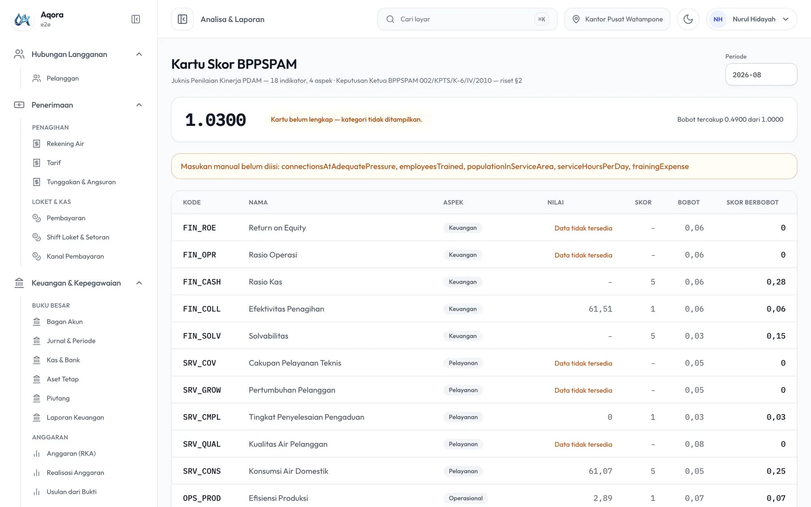Image resolution: width=811 pixels, height=507 pixels.
Task: Click the overall score 1.0300
Action: click(x=215, y=120)
